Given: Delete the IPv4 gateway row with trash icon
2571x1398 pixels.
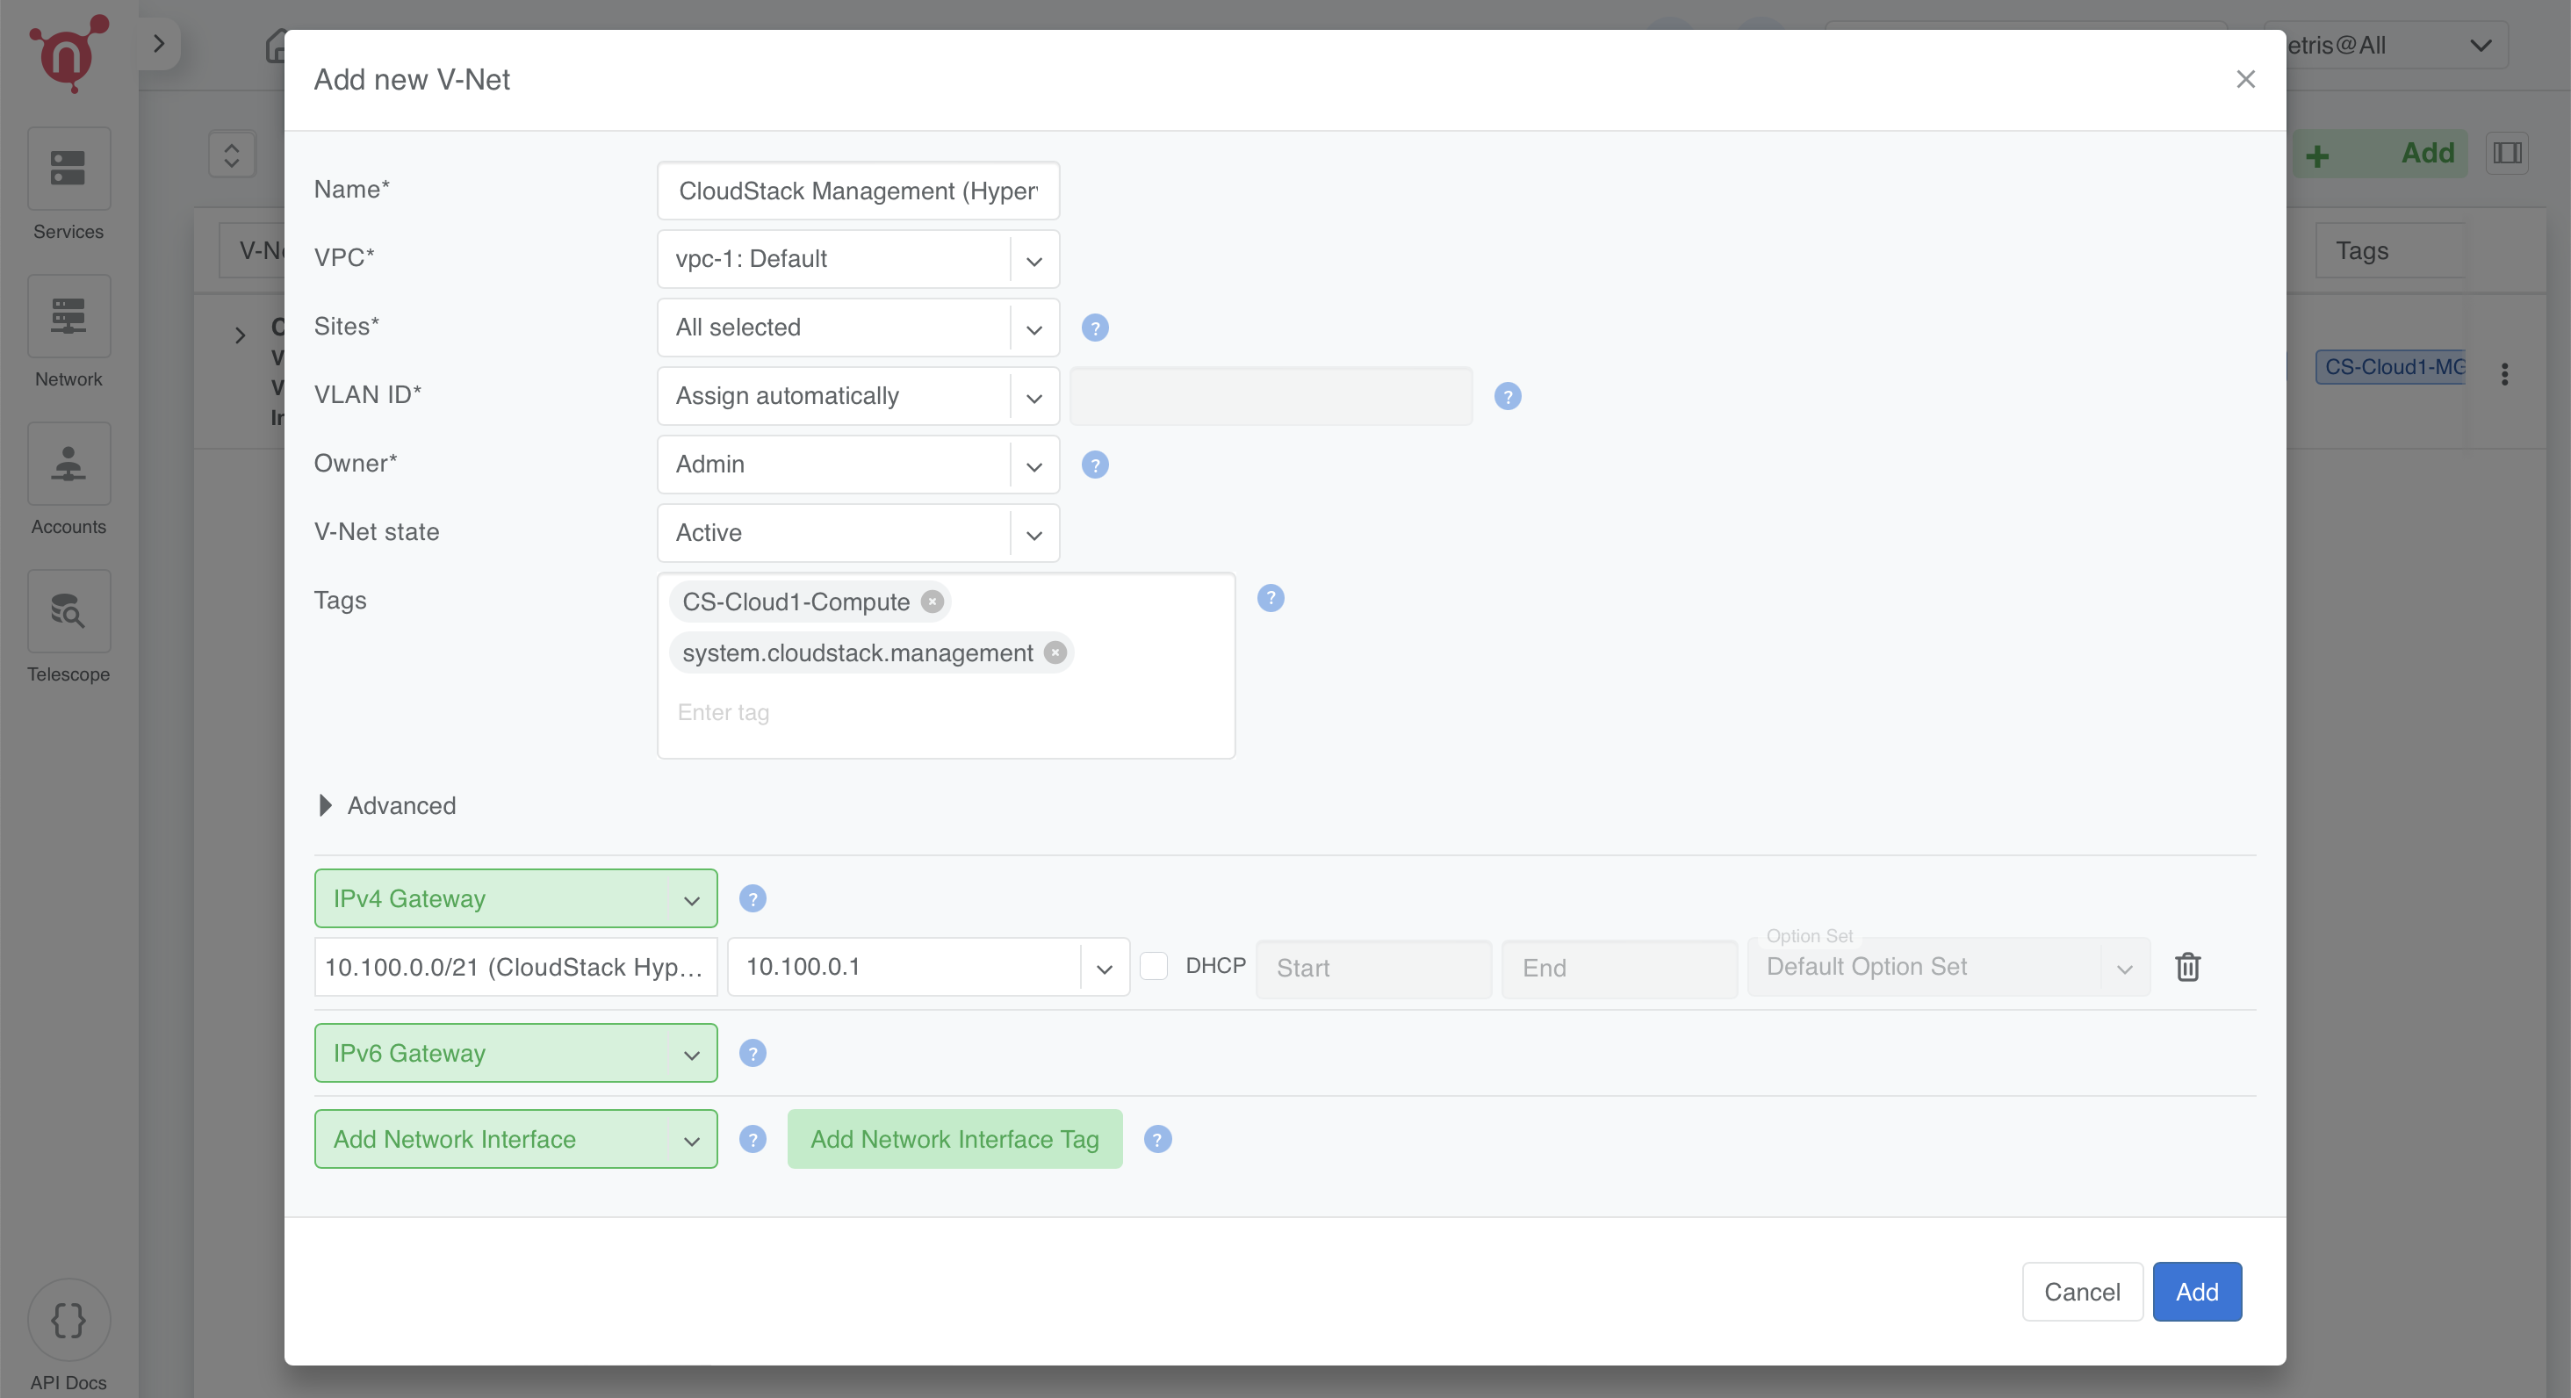Looking at the screenshot, I should tap(2186, 966).
